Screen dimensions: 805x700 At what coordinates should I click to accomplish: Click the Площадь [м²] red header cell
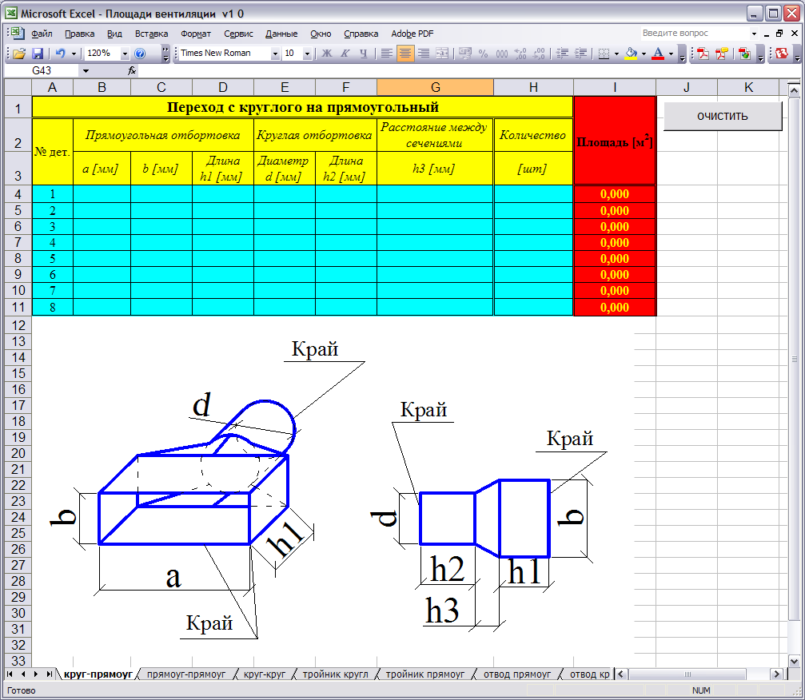coord(615,141)
